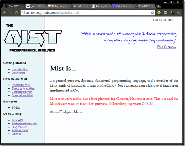Follow the Paul Graham link
This screenshot has width=185, height=146.
click(167, 47)
